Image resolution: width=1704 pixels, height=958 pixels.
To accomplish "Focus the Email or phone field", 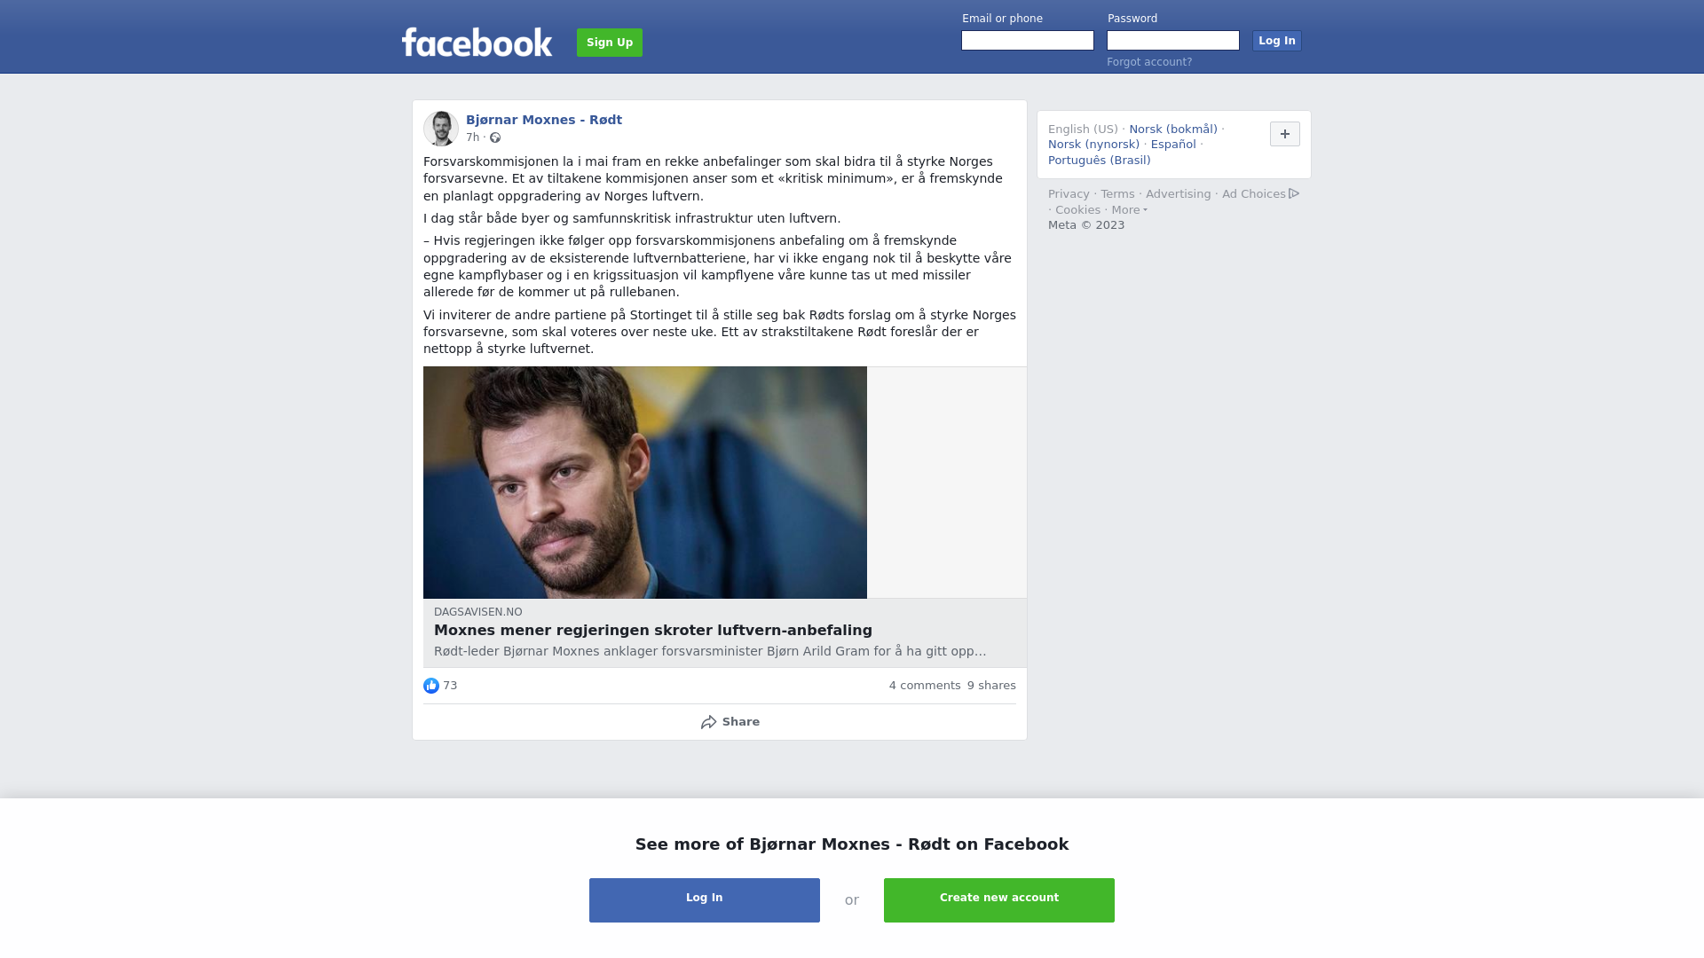I will pos(1028,41).
